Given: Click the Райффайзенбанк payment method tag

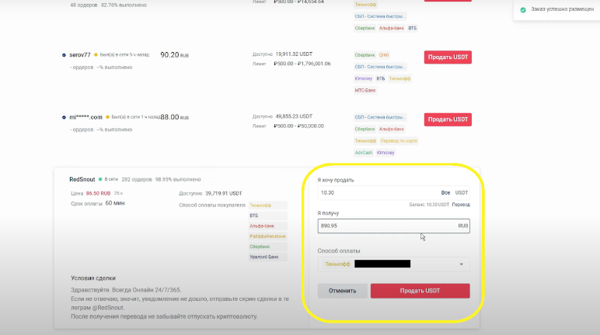Looking at the screenshot, I should click(x=262, y=236).
